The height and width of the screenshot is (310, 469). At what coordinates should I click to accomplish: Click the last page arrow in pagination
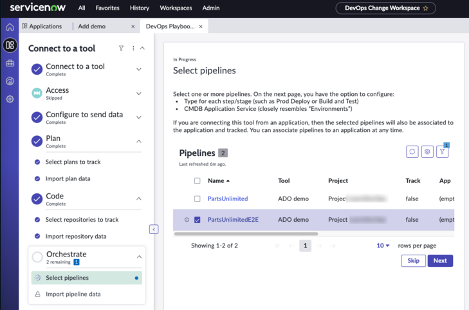333,246
